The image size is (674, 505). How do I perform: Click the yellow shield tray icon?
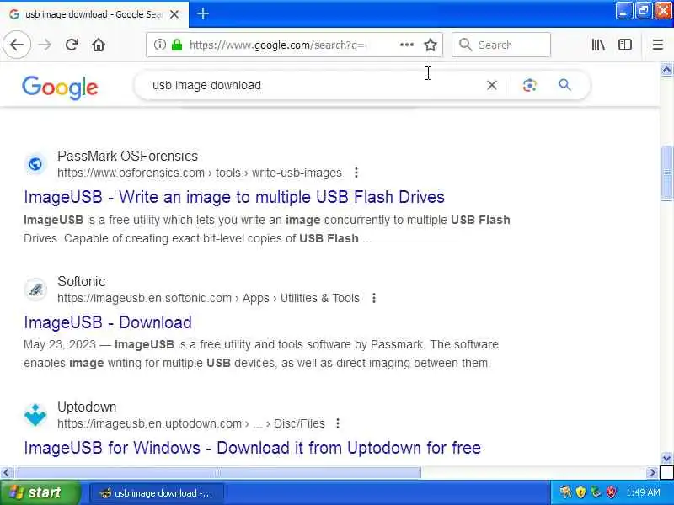[580, 492]
